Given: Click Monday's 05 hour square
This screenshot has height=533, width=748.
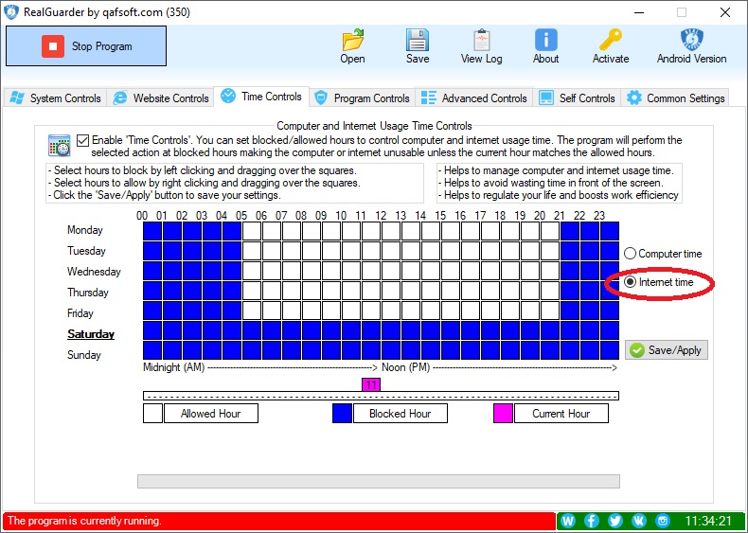Looking at the screenshot, I should (x=252, y=231).
